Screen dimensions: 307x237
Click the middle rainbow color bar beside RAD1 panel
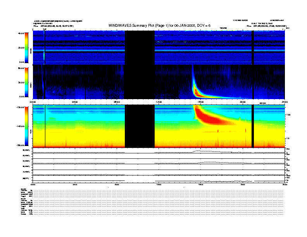click(26, 82)
